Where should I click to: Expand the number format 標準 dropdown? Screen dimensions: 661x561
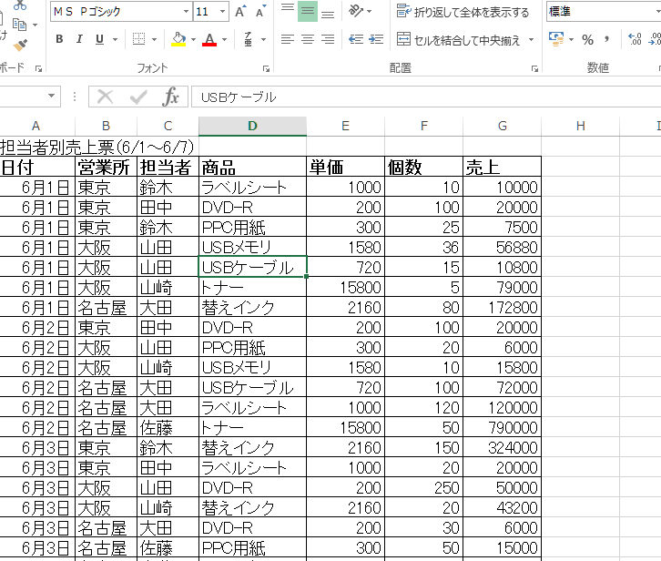656,12
